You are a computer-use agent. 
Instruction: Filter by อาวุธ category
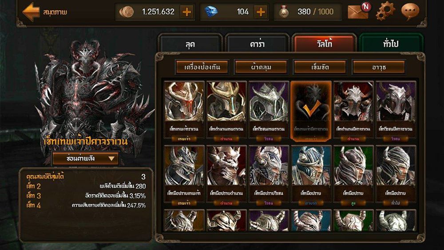(379, 67)
